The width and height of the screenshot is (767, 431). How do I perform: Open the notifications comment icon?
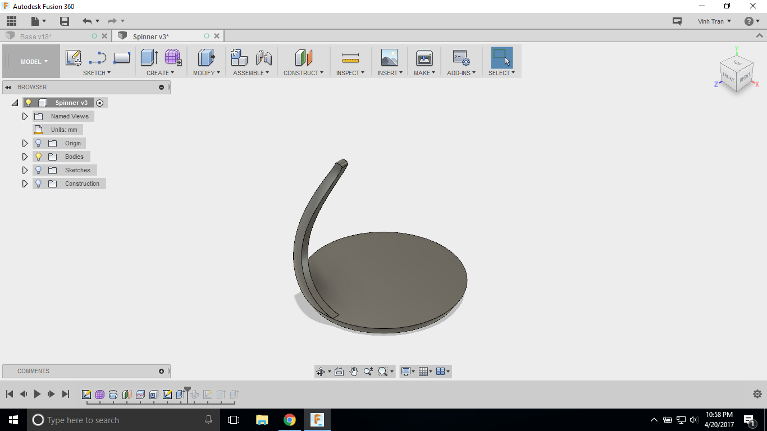pyautogui.click(x=677, y=21)
